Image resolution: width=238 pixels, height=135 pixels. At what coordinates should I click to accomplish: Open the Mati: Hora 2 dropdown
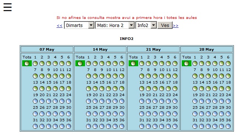115,25
